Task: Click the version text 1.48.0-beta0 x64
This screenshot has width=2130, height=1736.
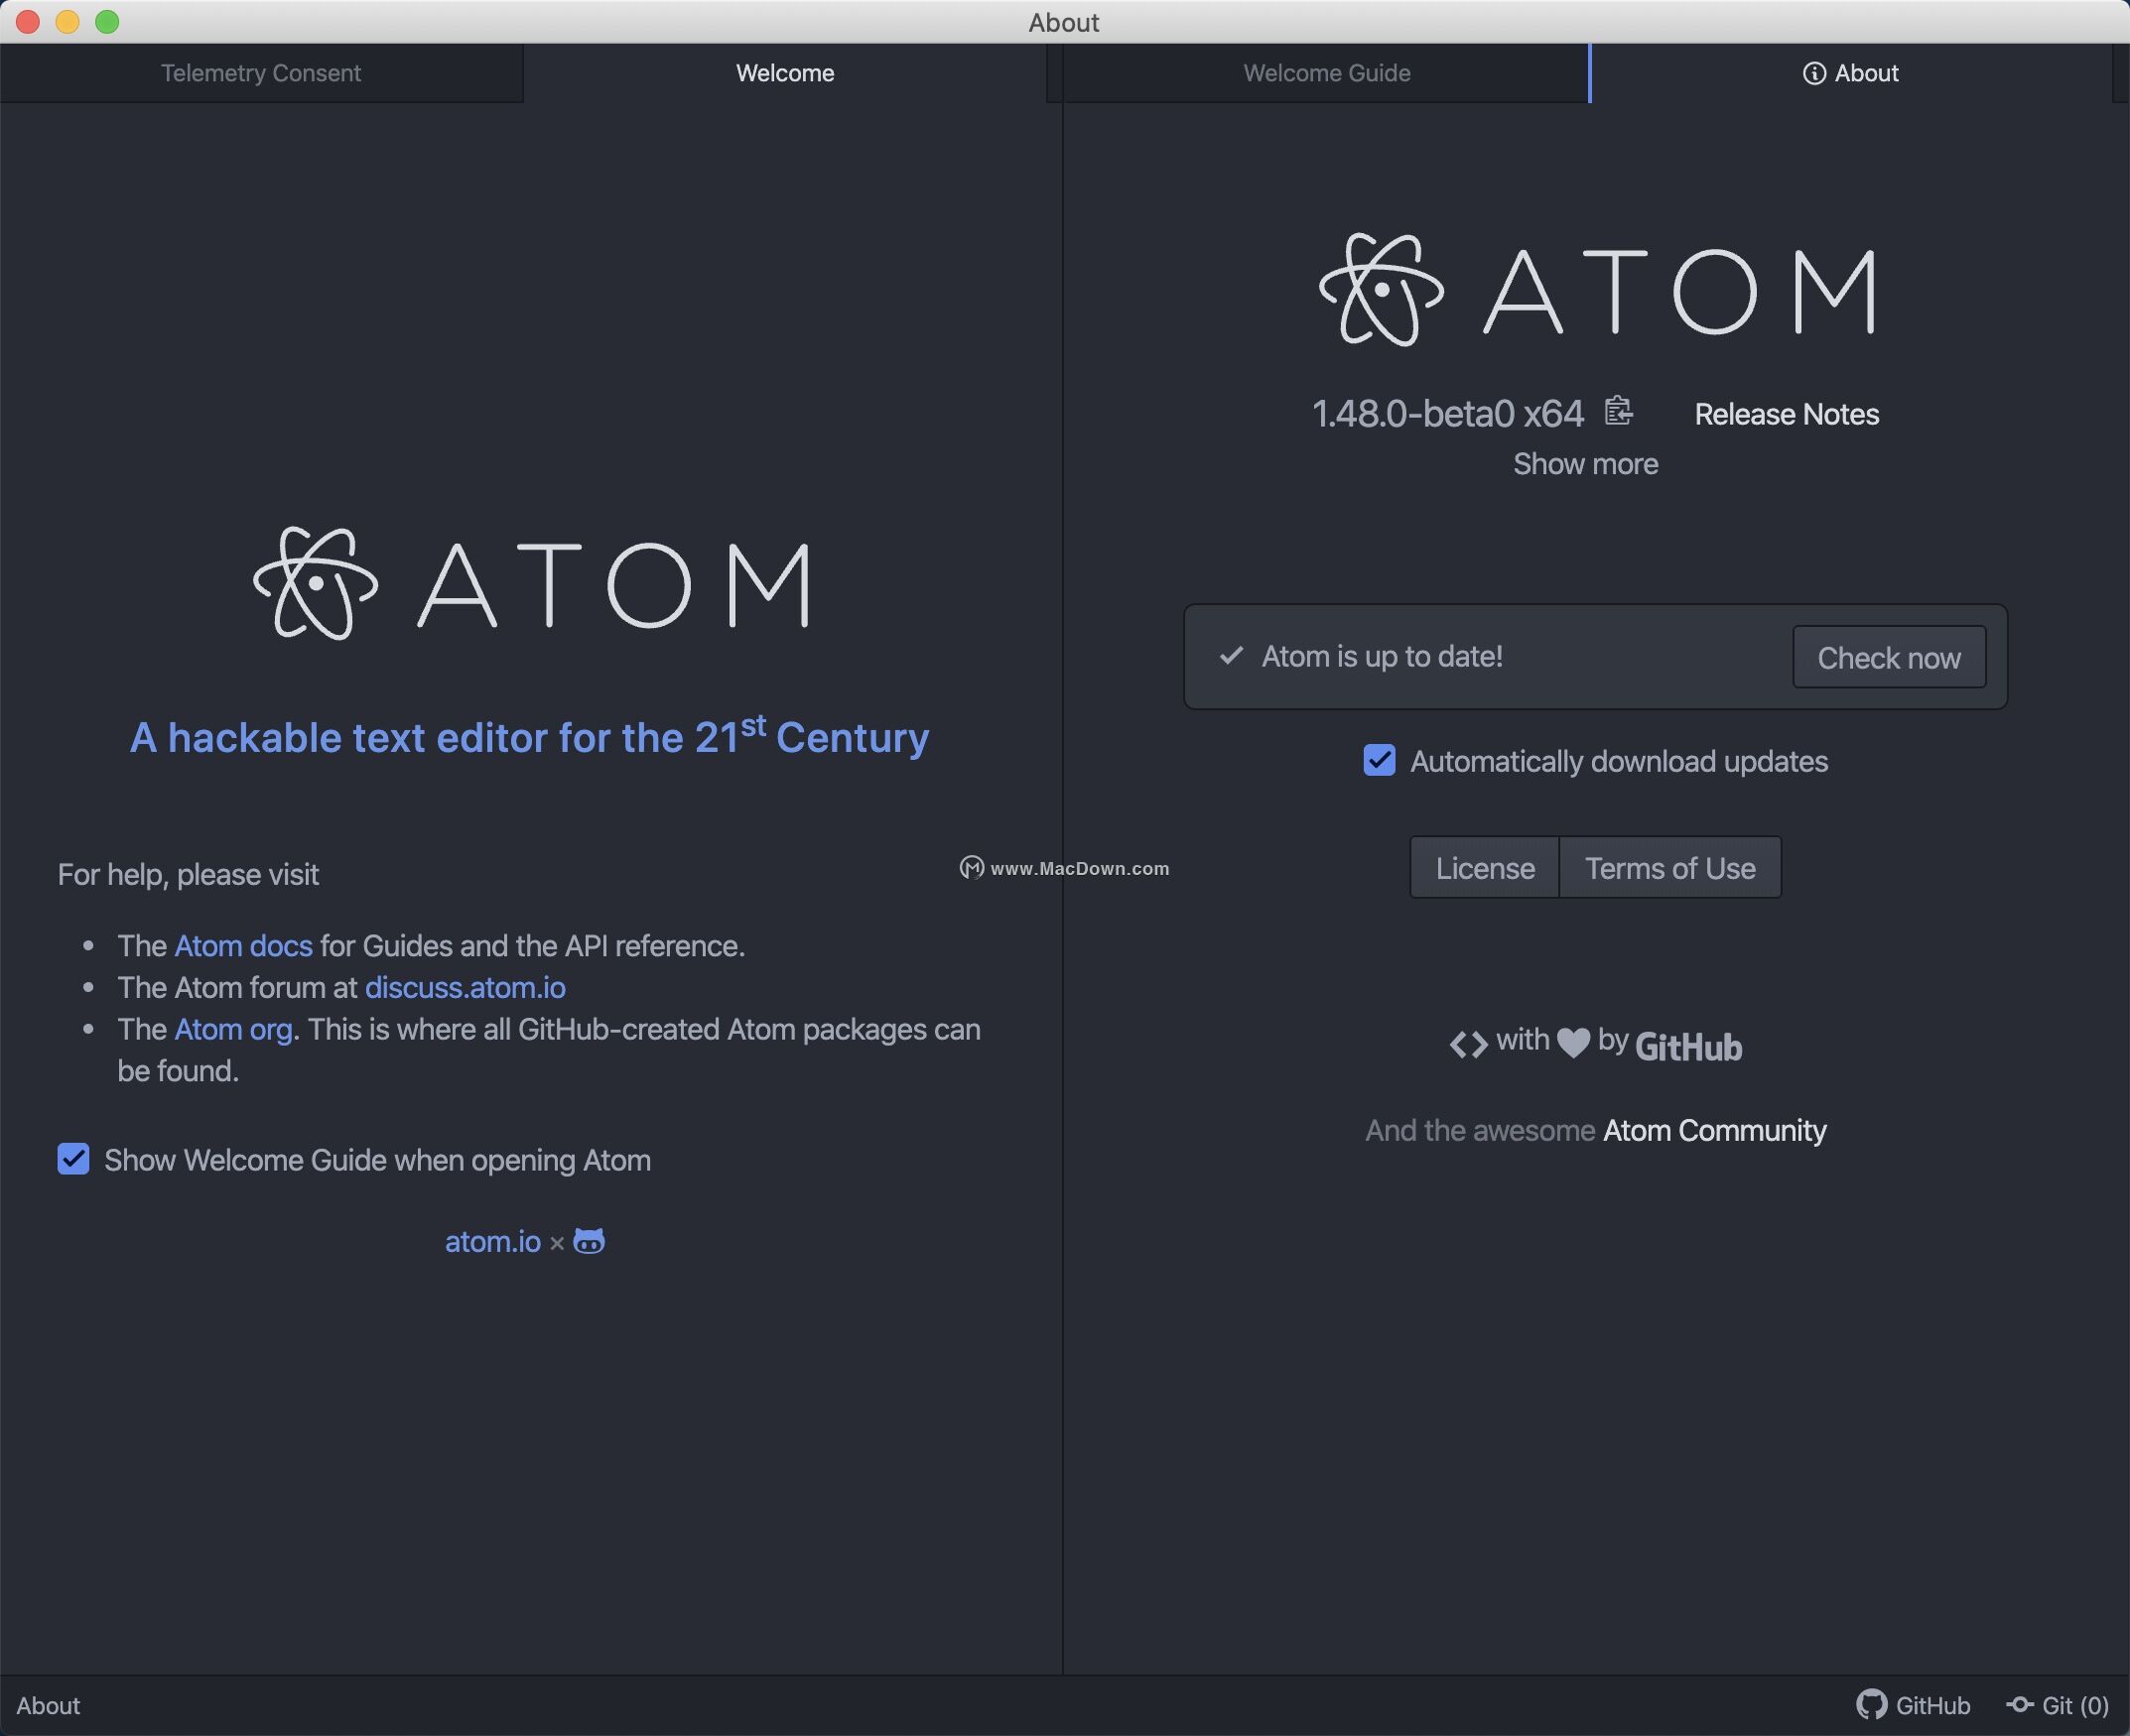Action: (x=1448, y=413)
